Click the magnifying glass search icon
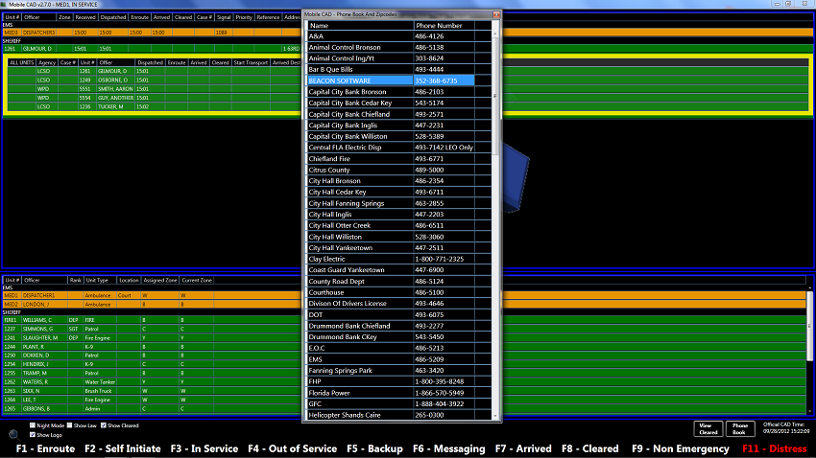816x458 pixels. tap(14, 435)
